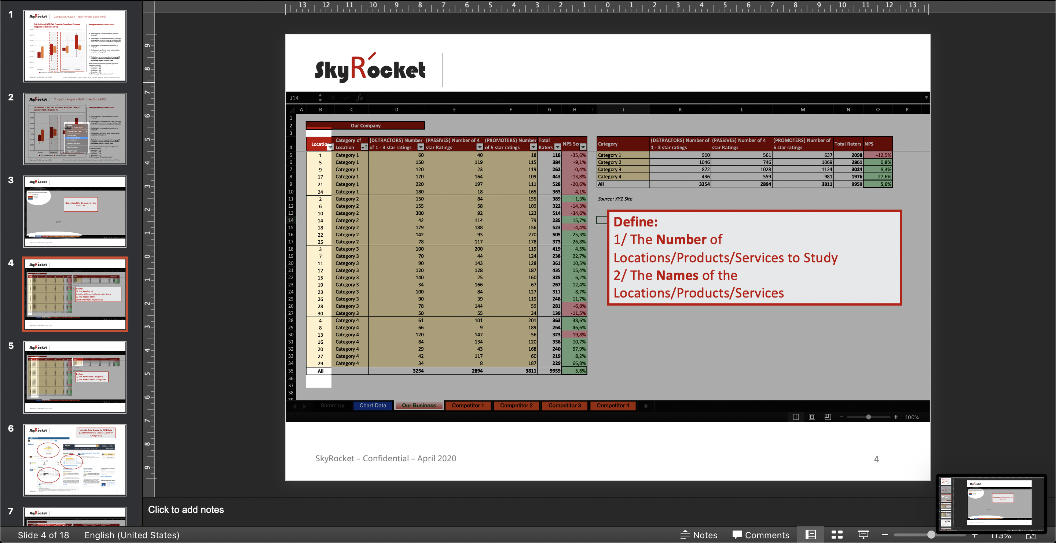Click the -12,5% NPS cell for Category 1

(878, 155)
